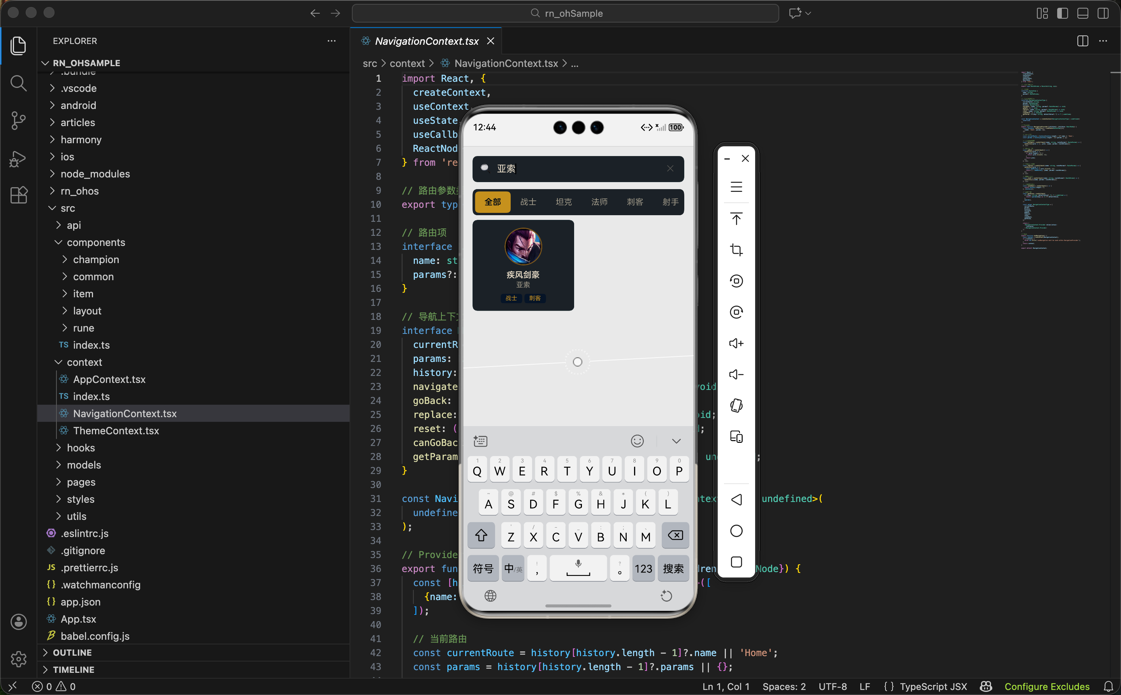Click the emulator menu hamburger icon
This screenshot has height=695, width=1121.
(736, 187)
